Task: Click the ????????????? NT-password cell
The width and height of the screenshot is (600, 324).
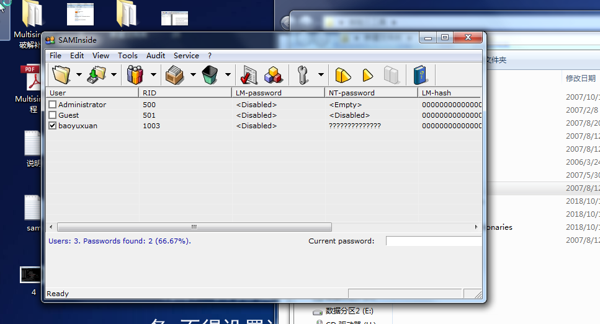Action: [355, 126]
